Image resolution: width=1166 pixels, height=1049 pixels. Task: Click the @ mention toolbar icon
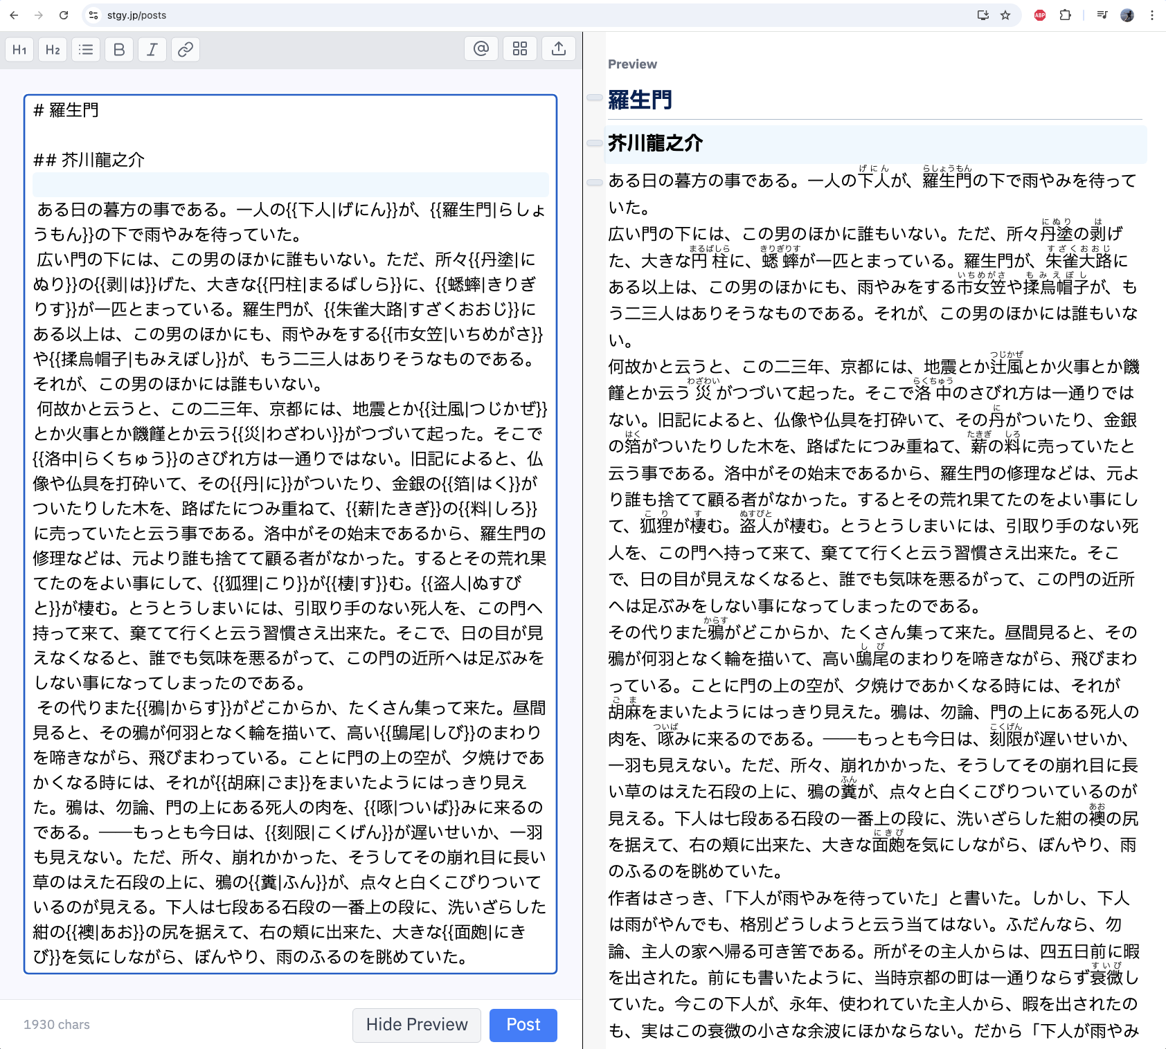(481, 48)
